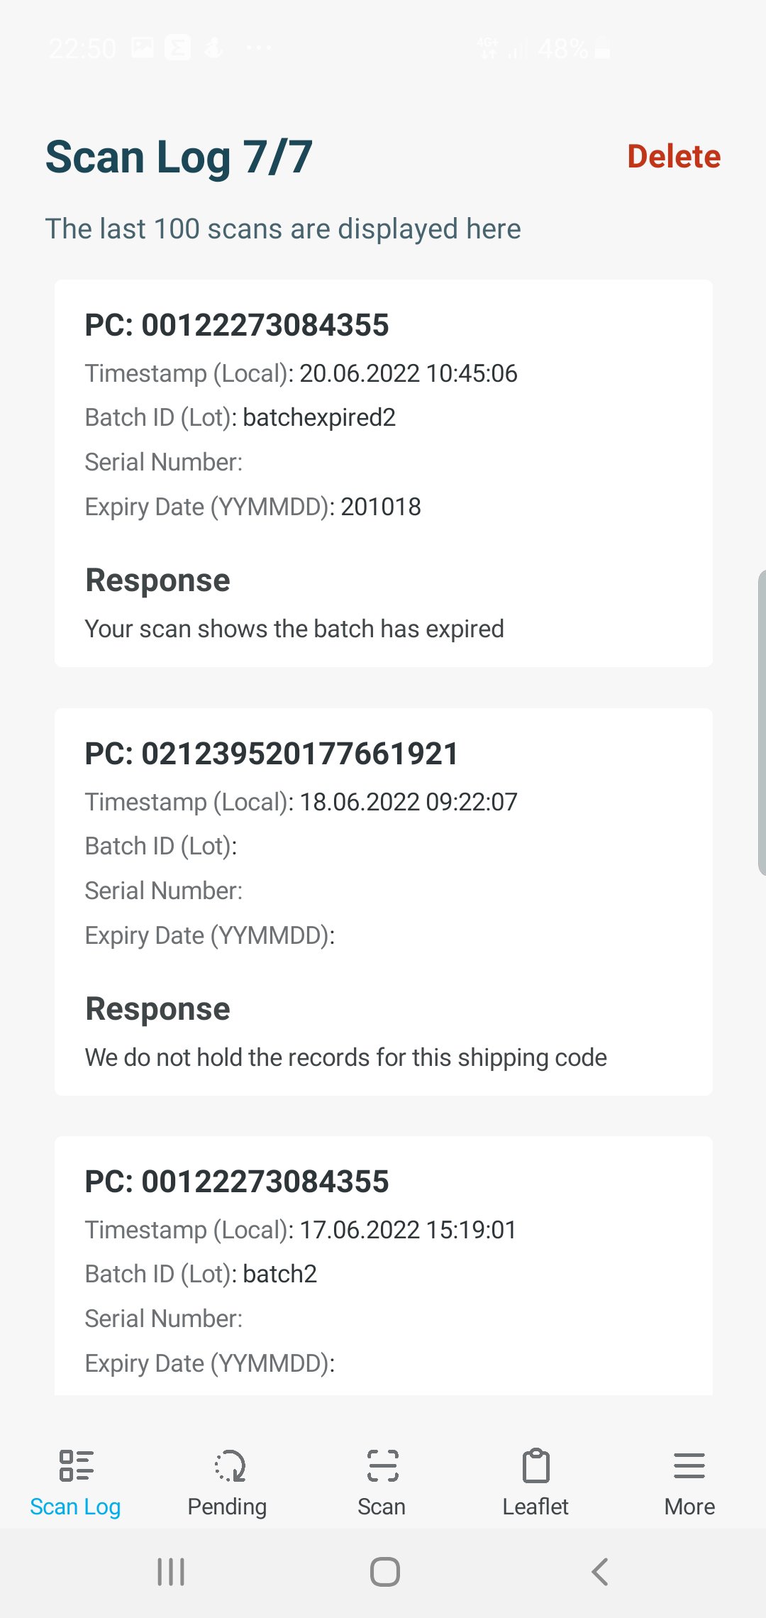Tap the batch has expired response text
The width and height of the screenshot is (766, 1618).
coord(294,629)
